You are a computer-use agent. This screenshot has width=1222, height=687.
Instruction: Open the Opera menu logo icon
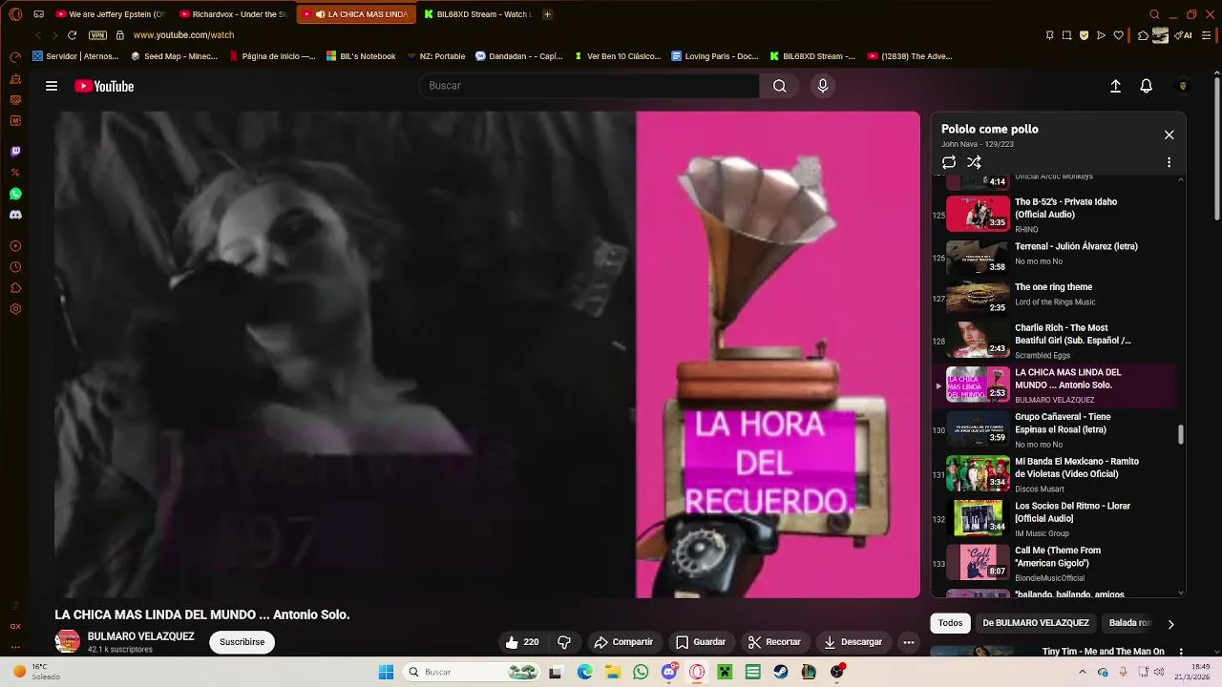[15, 14]
